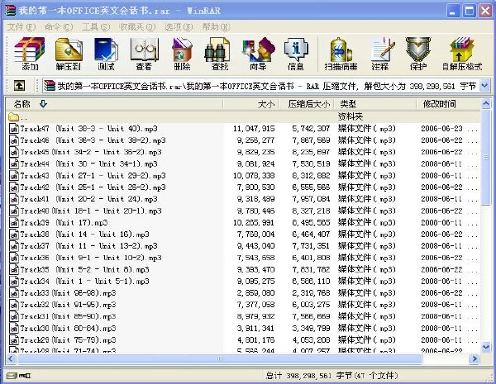This screenshot has height=384, width=496.
Task: Open the address bar path dropdown arrow
Action: pyautogui.click(x=484, y=85)
